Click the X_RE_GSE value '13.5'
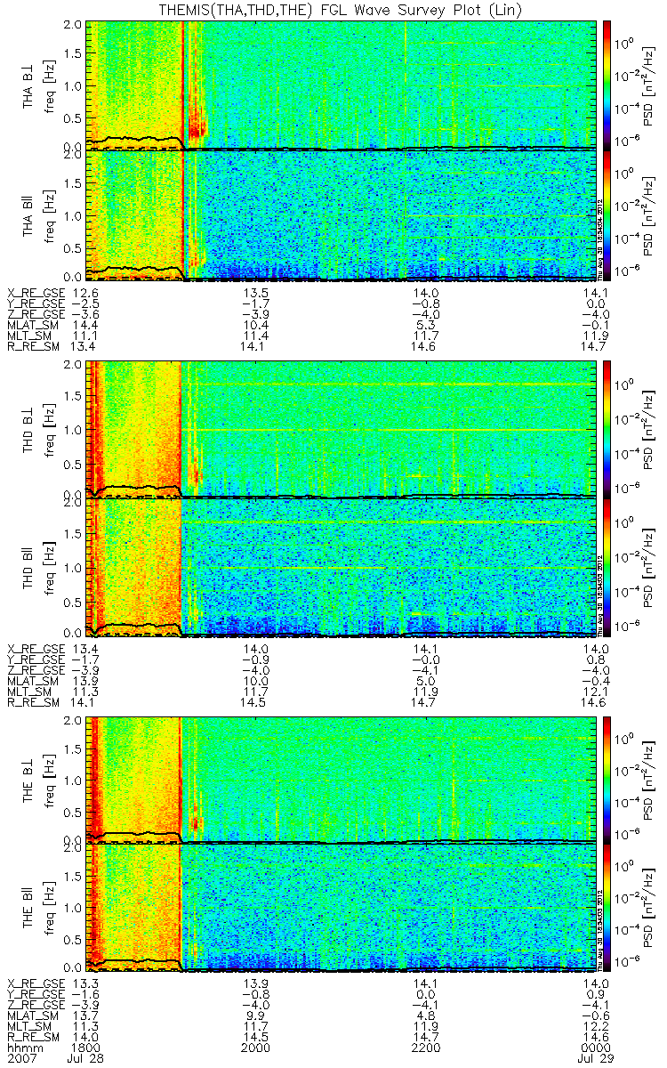The width and height of the screenshot is (667, 1068). pyautogui.click(x=254, y=292)
